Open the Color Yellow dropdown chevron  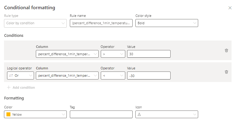(x=63, y=114)
